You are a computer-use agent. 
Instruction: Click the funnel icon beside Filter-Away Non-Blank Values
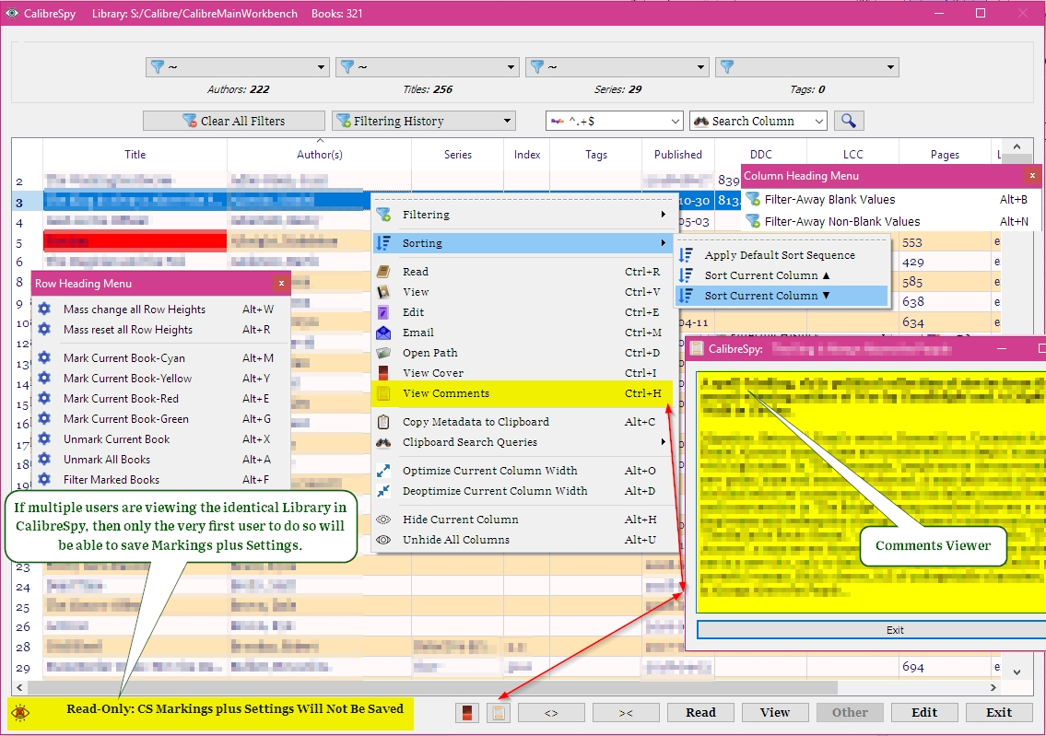click(753, 221)
